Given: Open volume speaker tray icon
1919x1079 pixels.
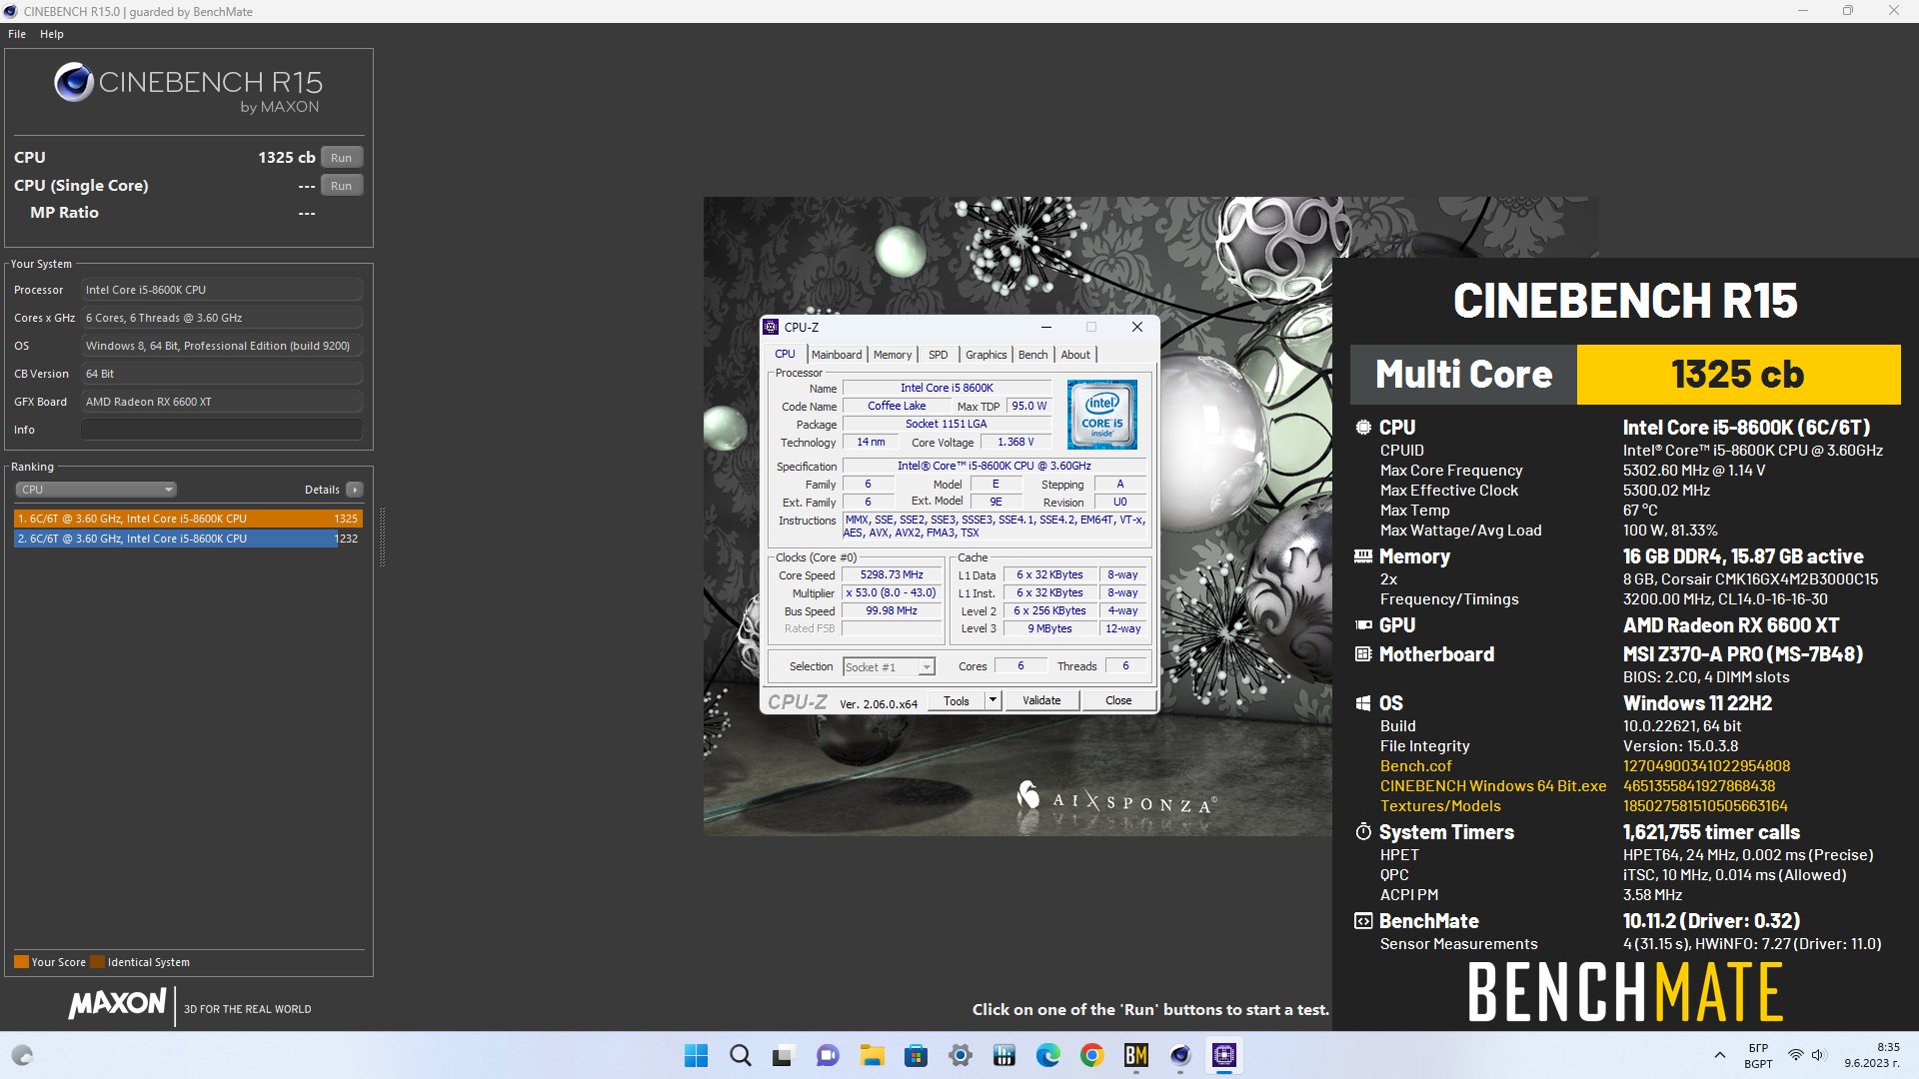Looking at the screenshot, I should [x=1818, y=1055].
